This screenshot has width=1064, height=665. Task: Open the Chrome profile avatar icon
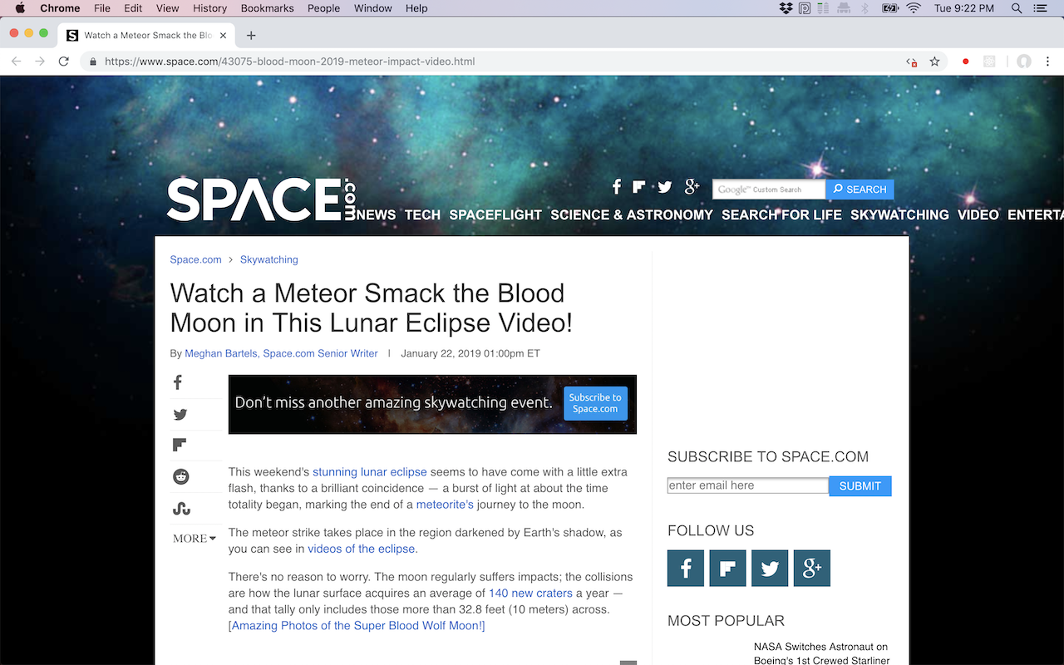coord(1024,62)
